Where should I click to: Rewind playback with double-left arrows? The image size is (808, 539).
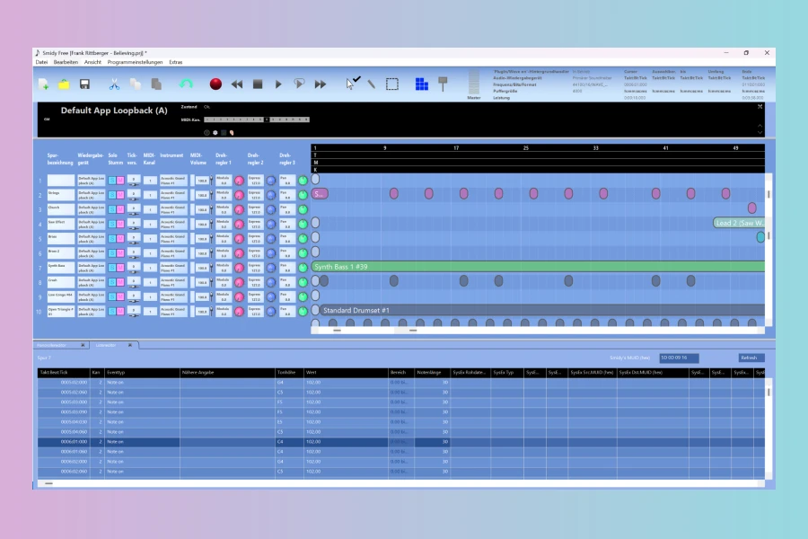(236, 84)
